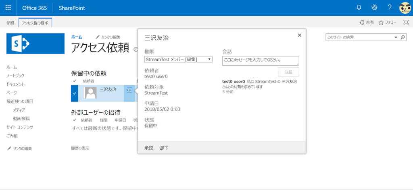413x190 pixels.
Task: Open the settings gear menu
Action: click(x=374, y=8)
